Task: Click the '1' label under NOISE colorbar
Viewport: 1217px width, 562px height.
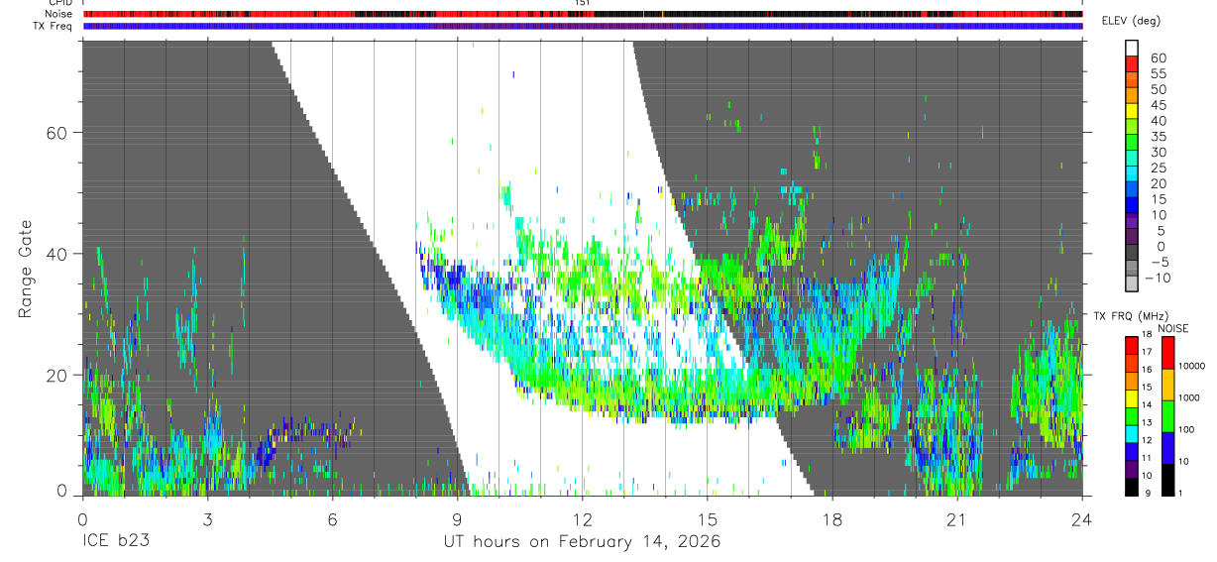Action: pyautogui.click(x=1179, y=493)
